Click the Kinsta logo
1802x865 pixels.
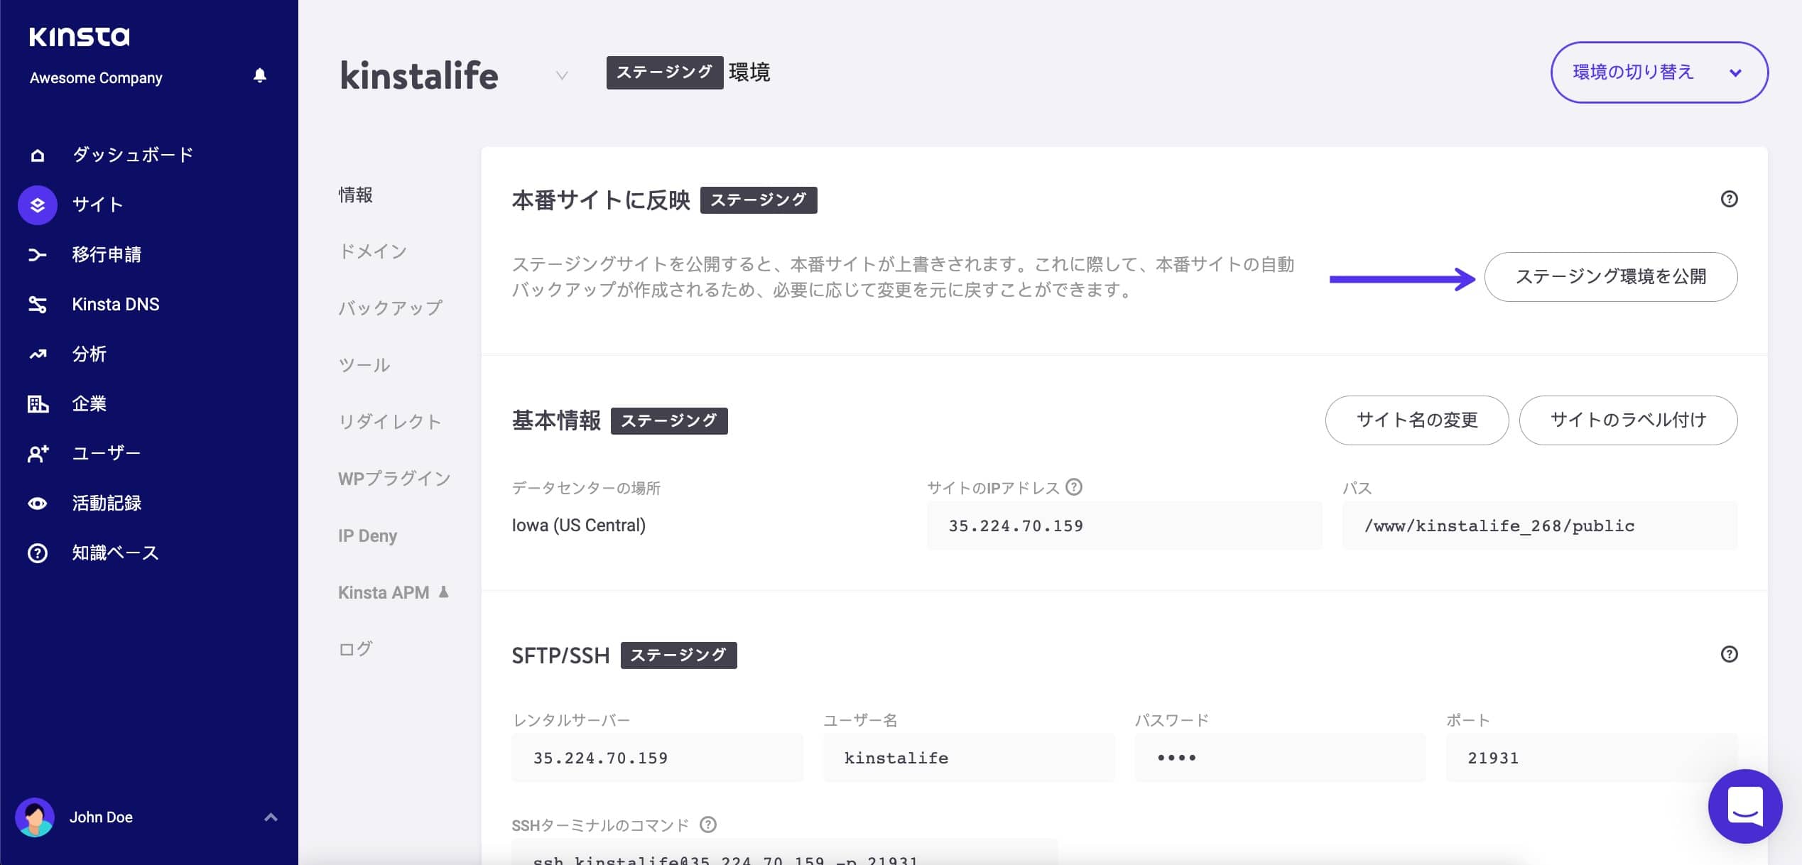click(80, 36)
